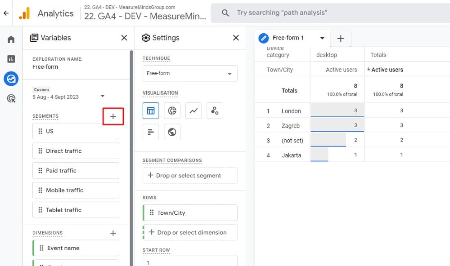Click Drop or select dimension under Rows

pos(189,232)
